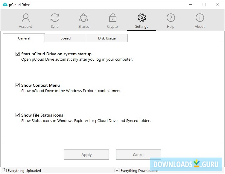Open the Account section icon
Screen dimensions: 225x174
point(26,18)
